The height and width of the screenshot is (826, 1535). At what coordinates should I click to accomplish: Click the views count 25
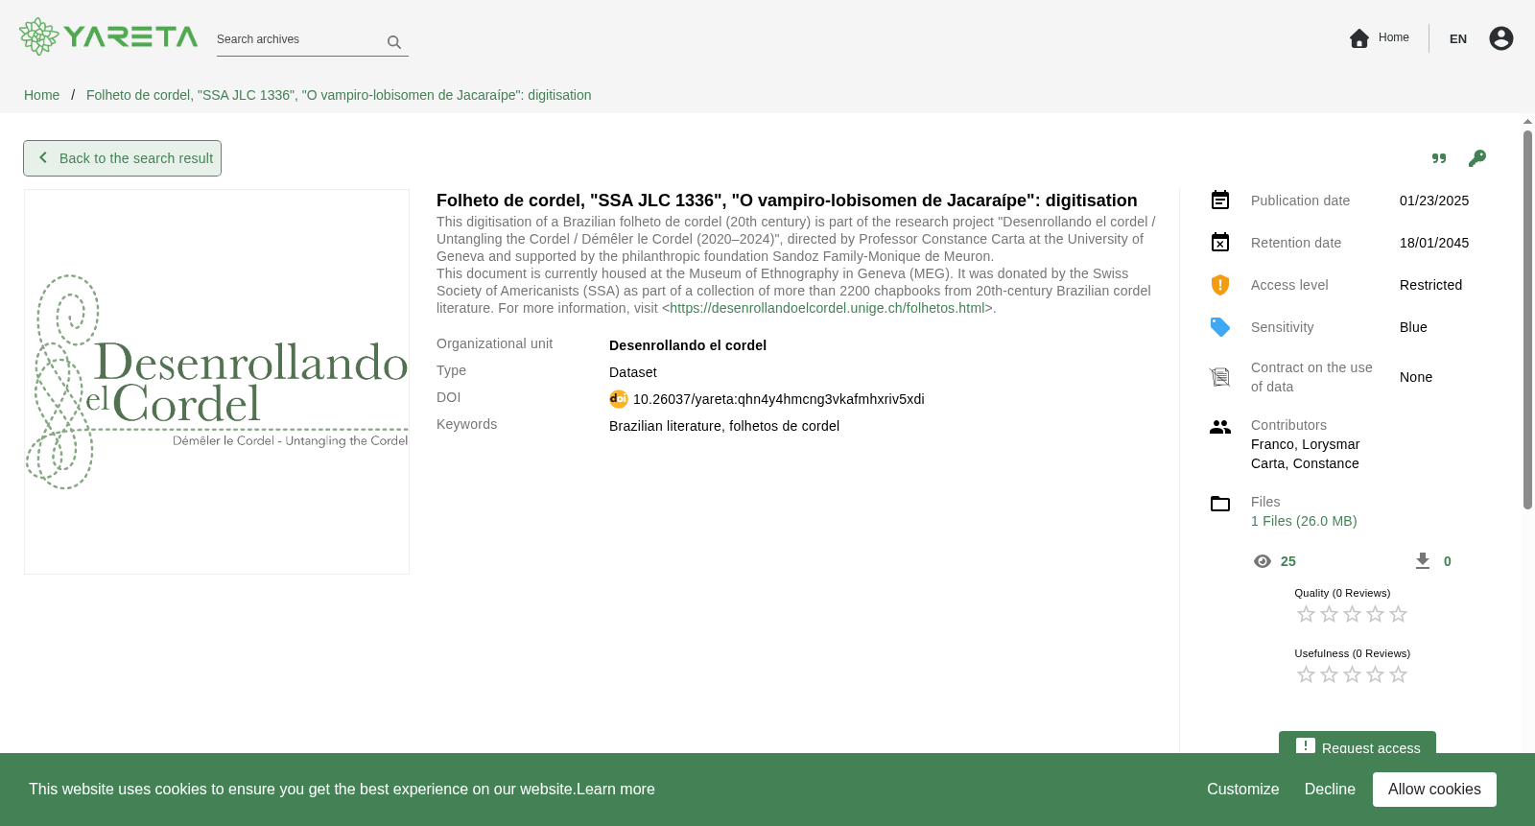coord(1288,561)
